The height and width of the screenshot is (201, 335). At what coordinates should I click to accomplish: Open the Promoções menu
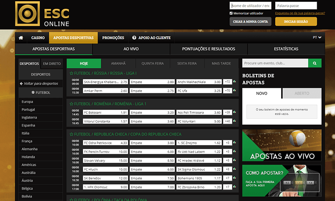(113, 38)
